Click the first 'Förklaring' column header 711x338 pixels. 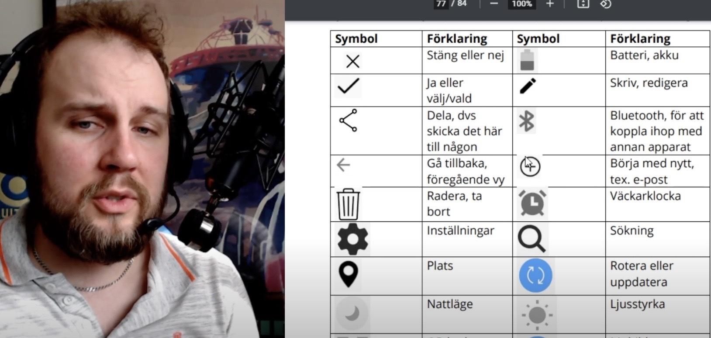[x=457, y=39]
